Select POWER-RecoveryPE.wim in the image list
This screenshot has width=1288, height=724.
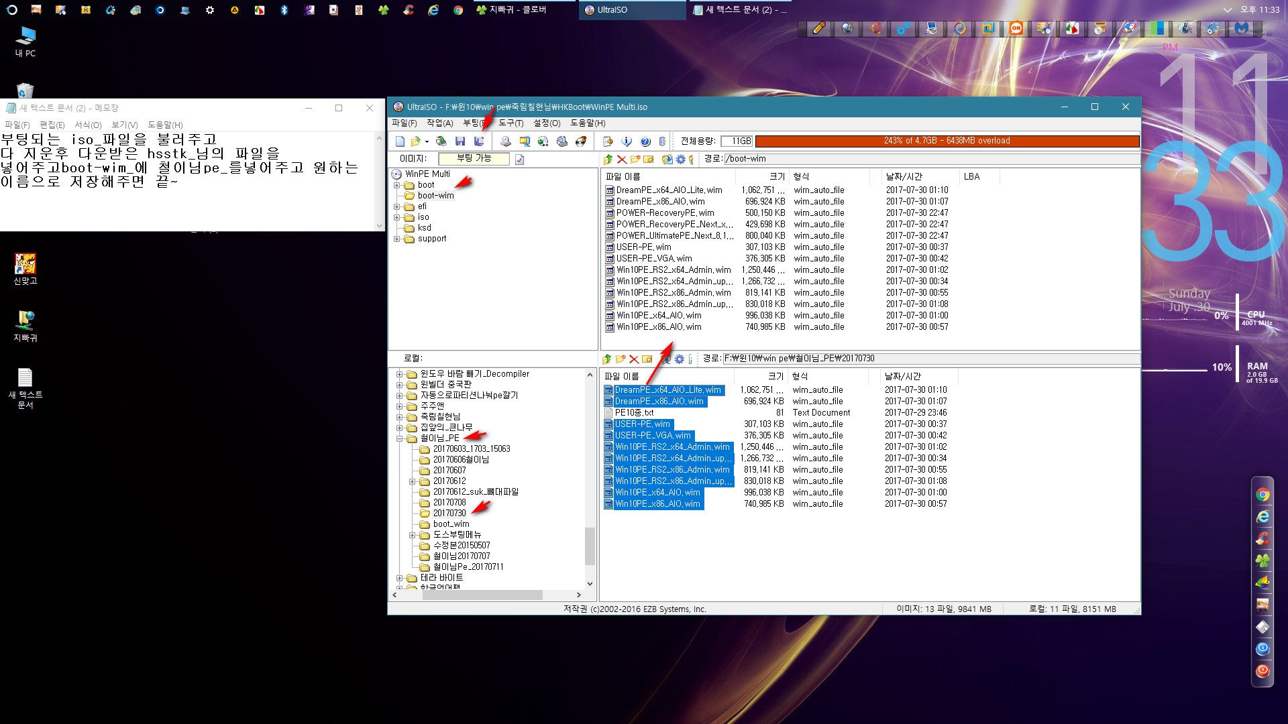coord(665,213)
